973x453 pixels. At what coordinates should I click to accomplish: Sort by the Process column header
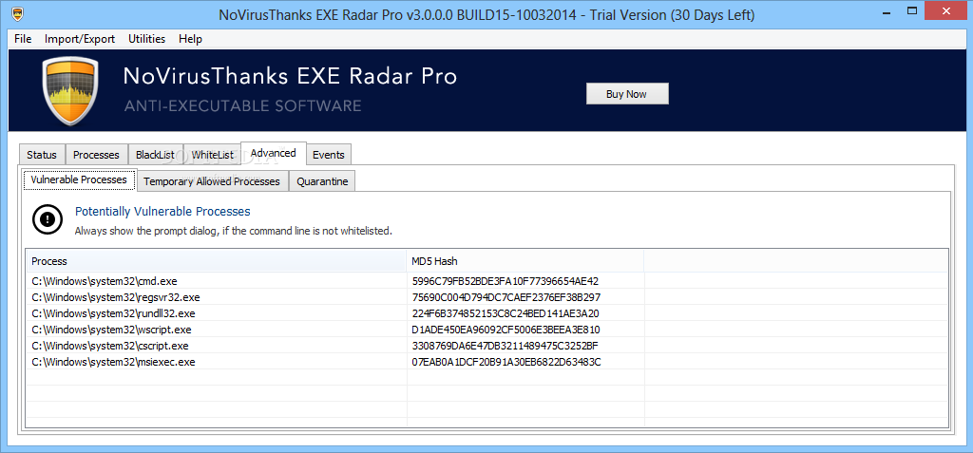pos(216,261)
